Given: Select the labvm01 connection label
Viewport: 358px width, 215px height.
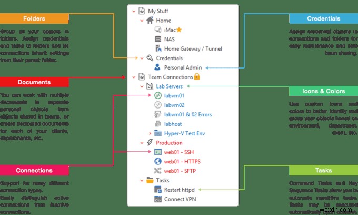Looking at the screenshot, I should (x=174, y=96).
